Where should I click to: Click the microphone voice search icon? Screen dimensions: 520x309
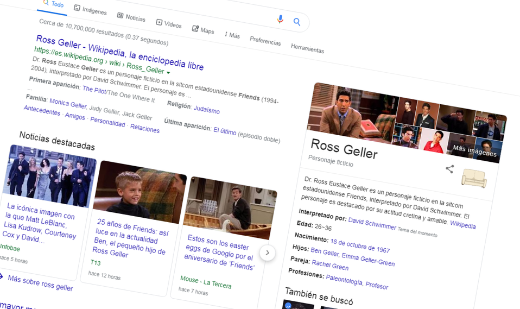(x=280, y=19)
